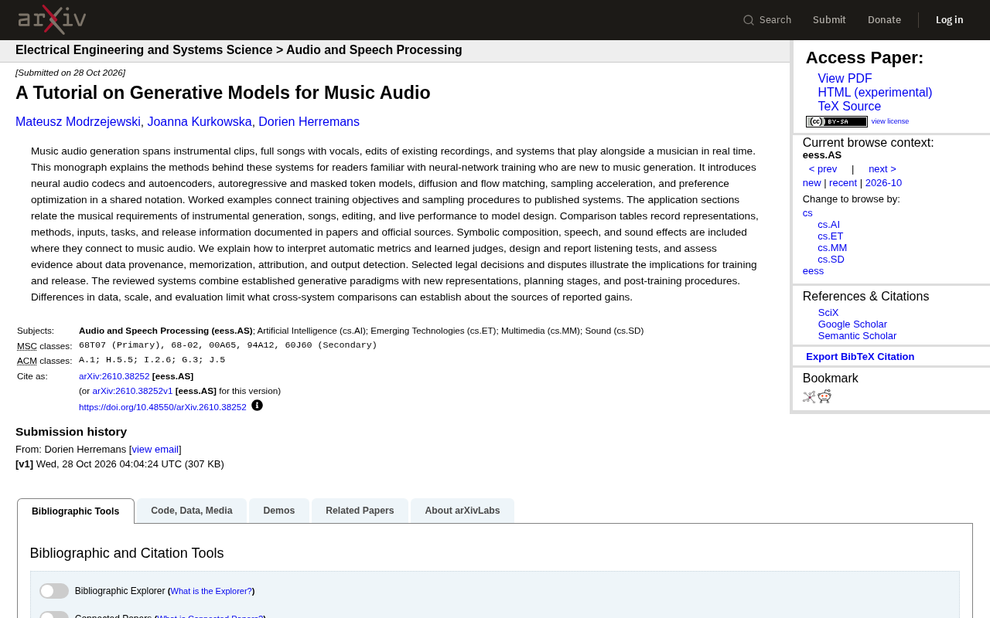The image size is (990, 618).
Task: Click Submit in the header
Action: tap(829, 20)
